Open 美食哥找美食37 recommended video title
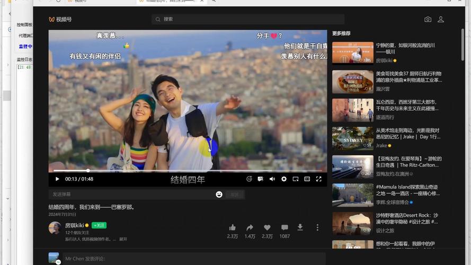The width and height of the screenshot is (471, 265). point(409,77)
